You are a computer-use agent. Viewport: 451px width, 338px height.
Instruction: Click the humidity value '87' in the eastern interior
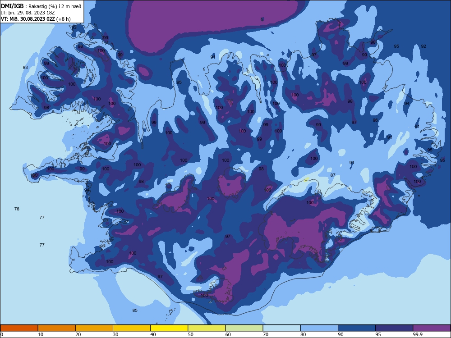pos(333,175)
